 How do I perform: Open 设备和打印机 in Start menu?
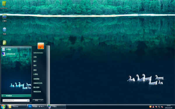[x=38, y=83]
